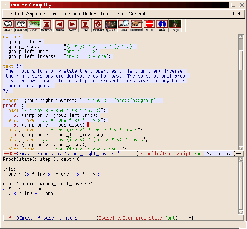Open the Help menu at right

click(238, 14)
